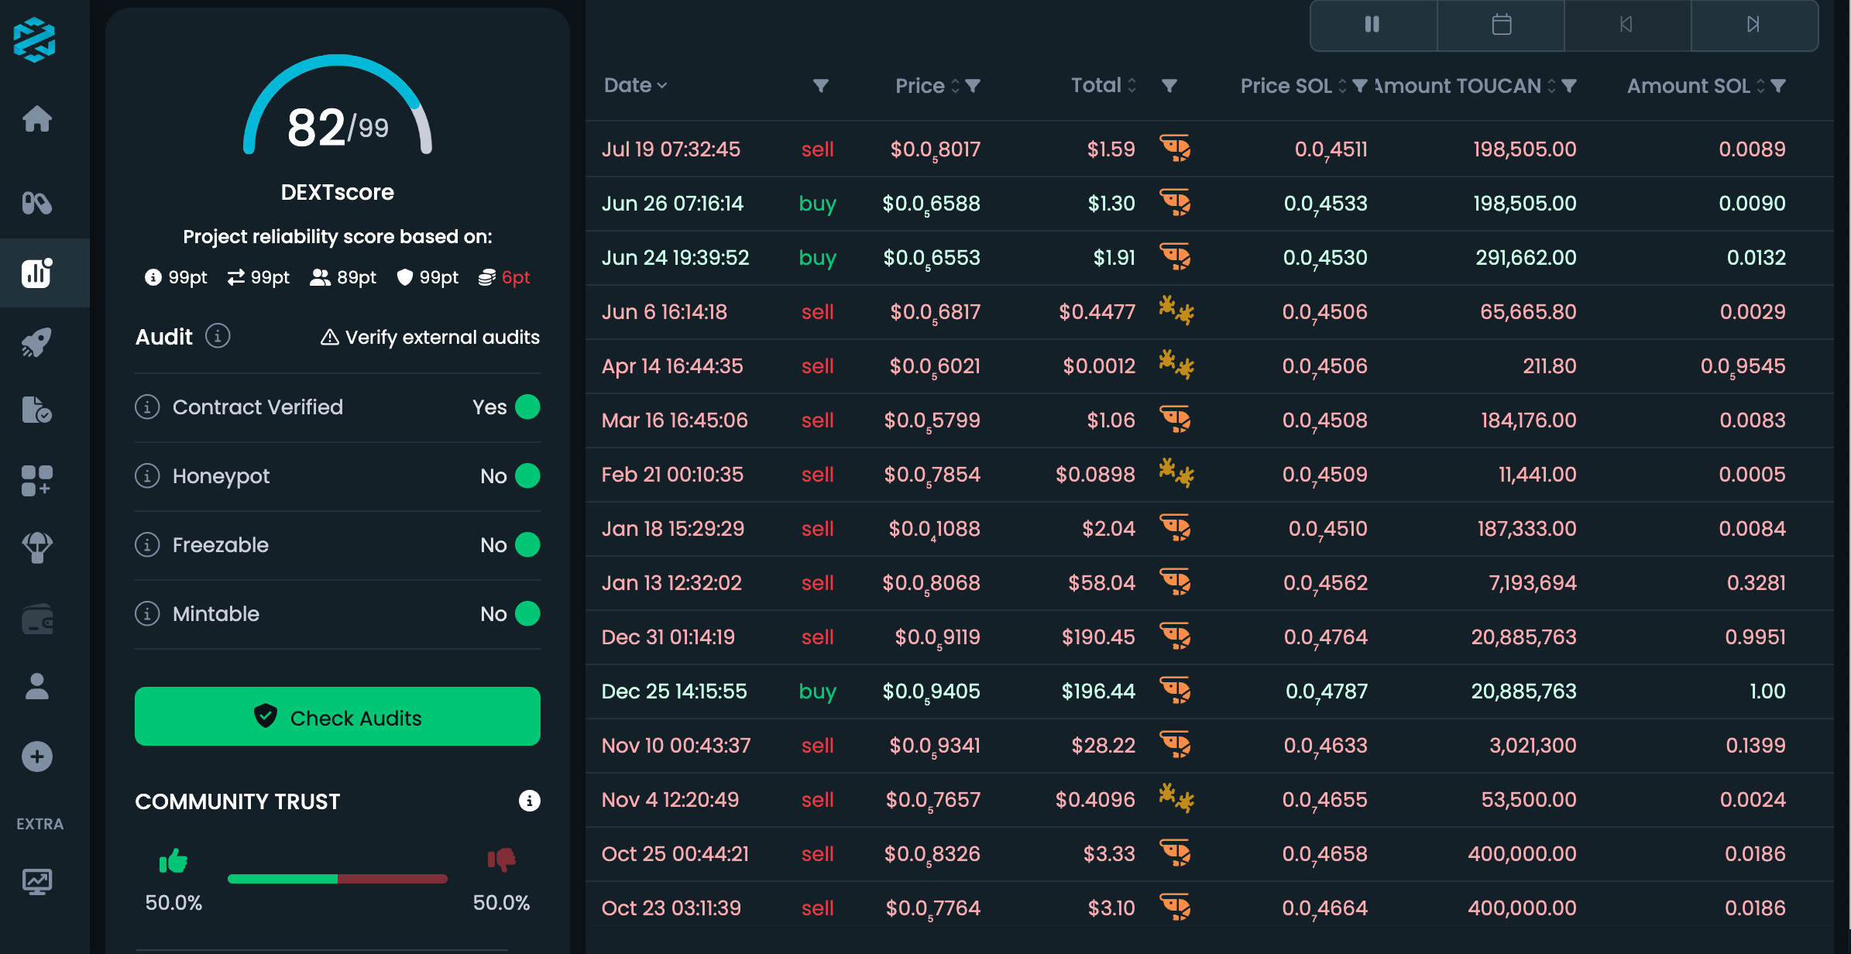
Task: Select the pair explorer chart sidebar tab
Action: pos(37,273)
